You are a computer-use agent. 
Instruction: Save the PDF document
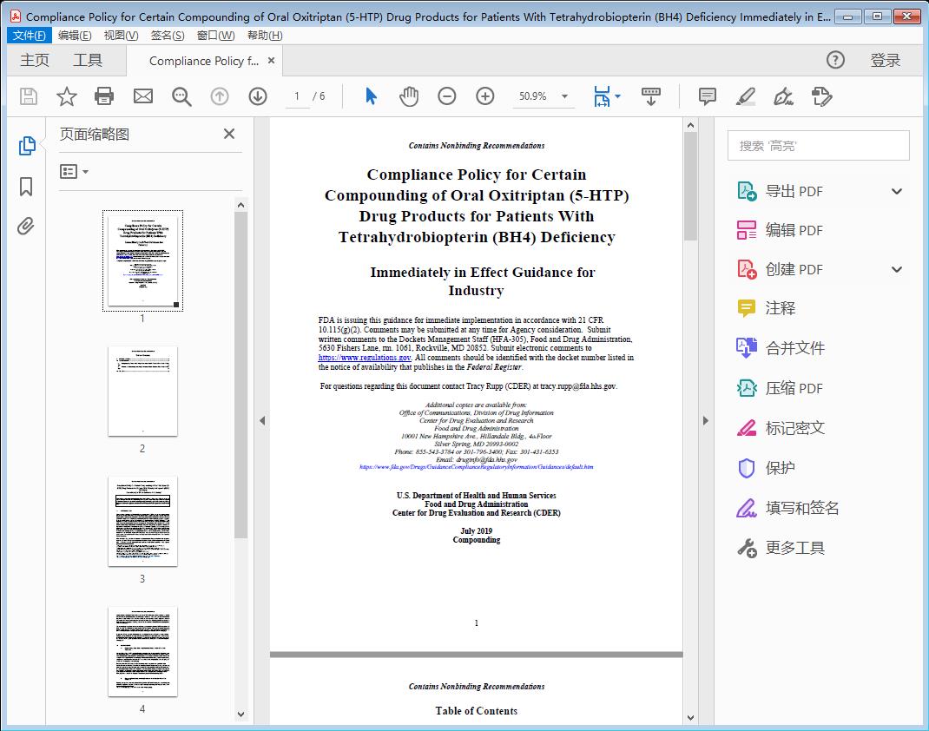click(x=27, y=96)
